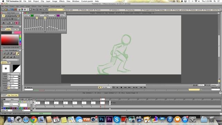Click the hue spectrum vertical slider

point(20,40)
